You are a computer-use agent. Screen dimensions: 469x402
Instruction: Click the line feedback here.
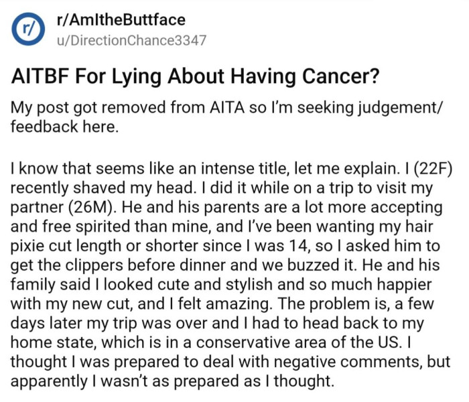click(64, 127)
